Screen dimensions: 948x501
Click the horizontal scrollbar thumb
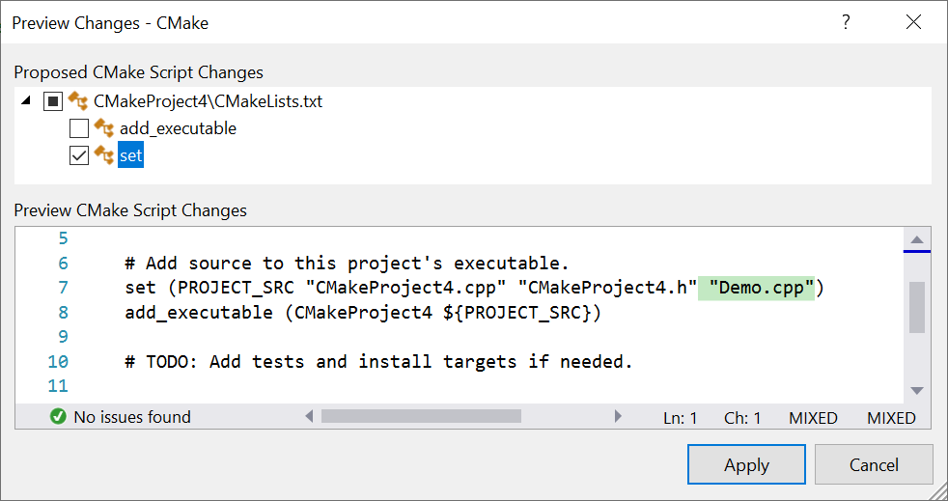(x=421, y=417)
